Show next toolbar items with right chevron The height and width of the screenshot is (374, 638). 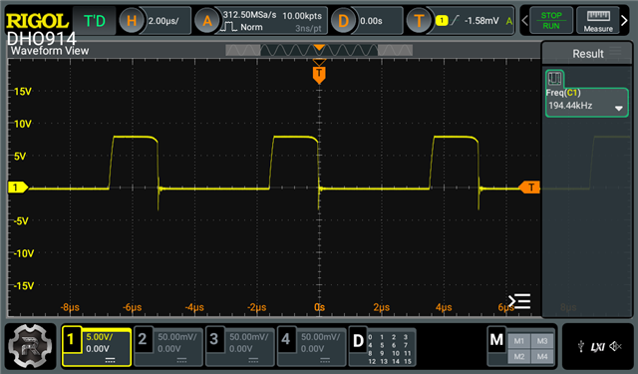[x=624, y=20]
